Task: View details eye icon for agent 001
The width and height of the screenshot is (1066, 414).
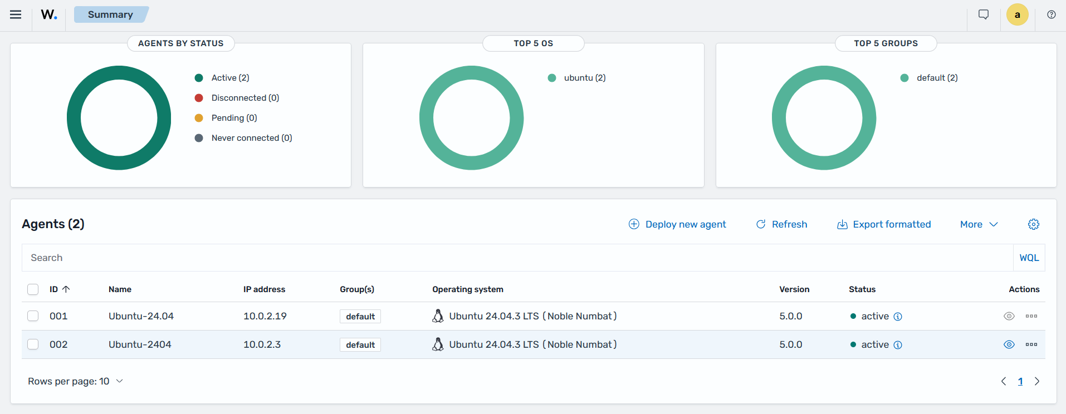Action: click(1009, 316)
